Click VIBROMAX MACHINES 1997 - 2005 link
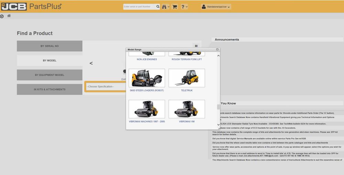The height and width of the screenshot is (175, 344). (147, 122)
